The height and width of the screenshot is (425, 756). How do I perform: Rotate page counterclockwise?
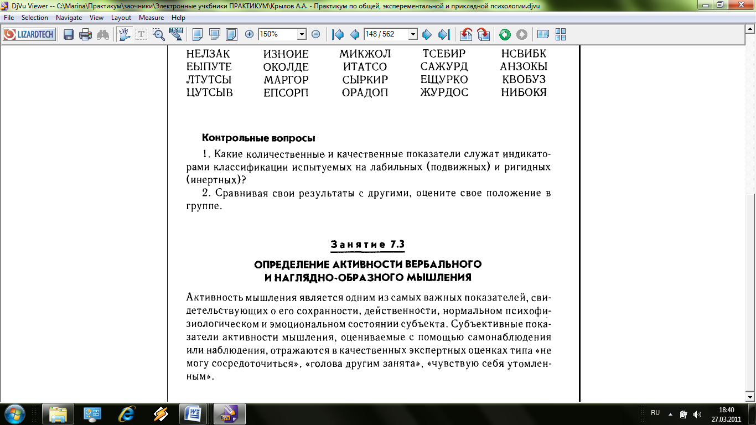(x=466, y=34)
